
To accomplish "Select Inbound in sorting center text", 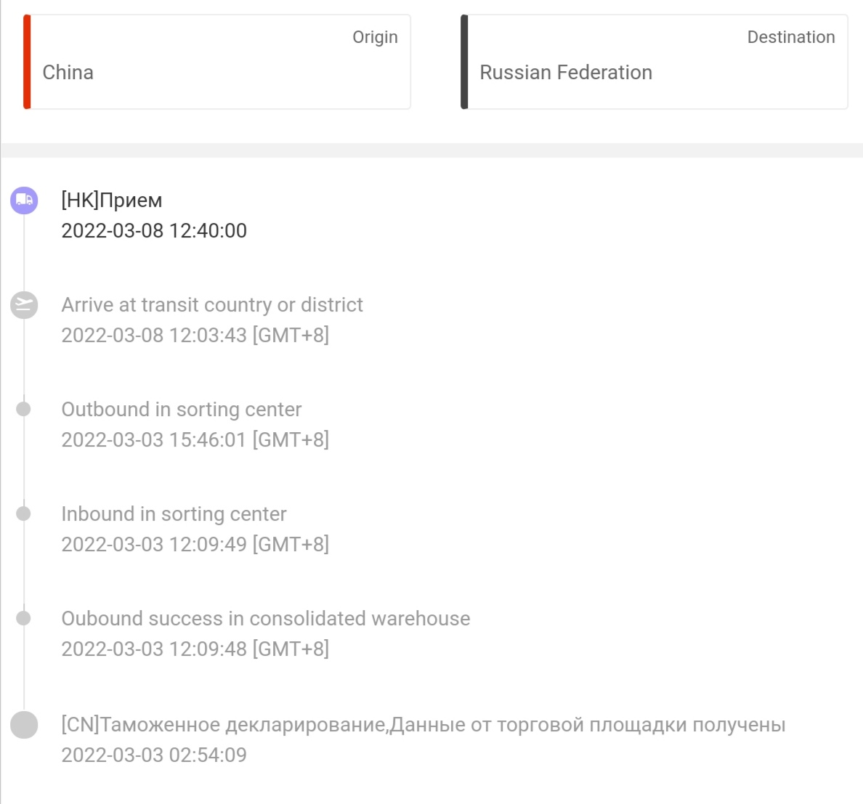I will (x=174, y=514).
